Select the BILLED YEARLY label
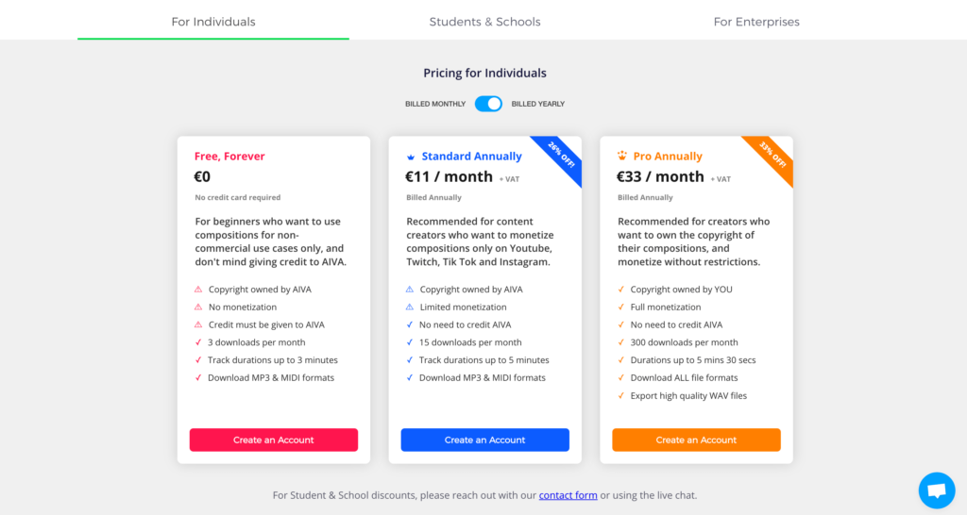 point(537,104)
